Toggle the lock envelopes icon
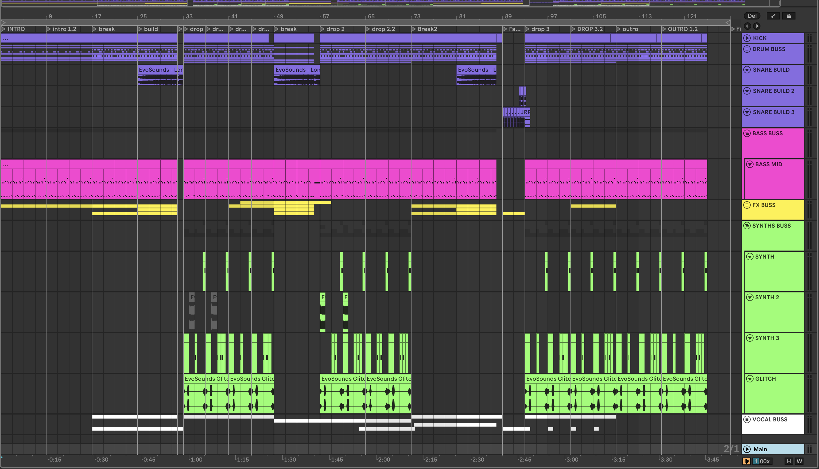 pyautogui.click(x=789, y=16)
